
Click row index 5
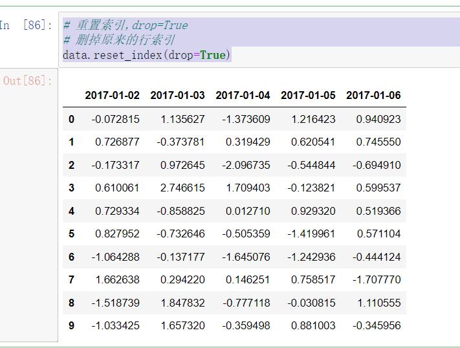(71, 234)
